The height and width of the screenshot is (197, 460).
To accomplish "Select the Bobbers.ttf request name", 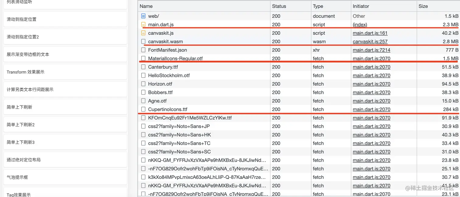I will click(x=160, y=92).
